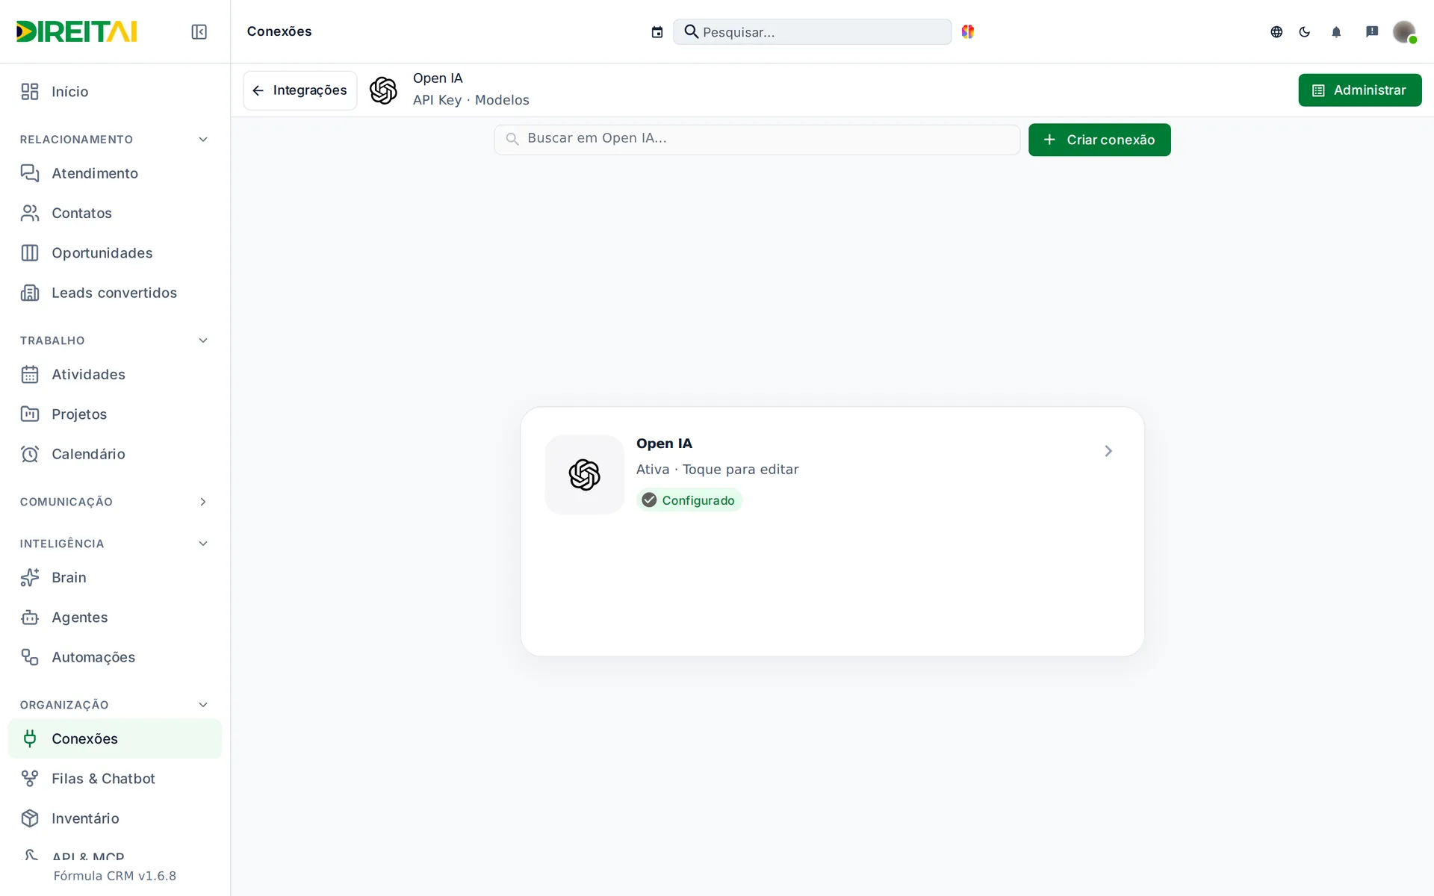This screenshot has height=896, width=1434.
Task: Click the Início dashboard icon
Action: click(x=30, y=92)
